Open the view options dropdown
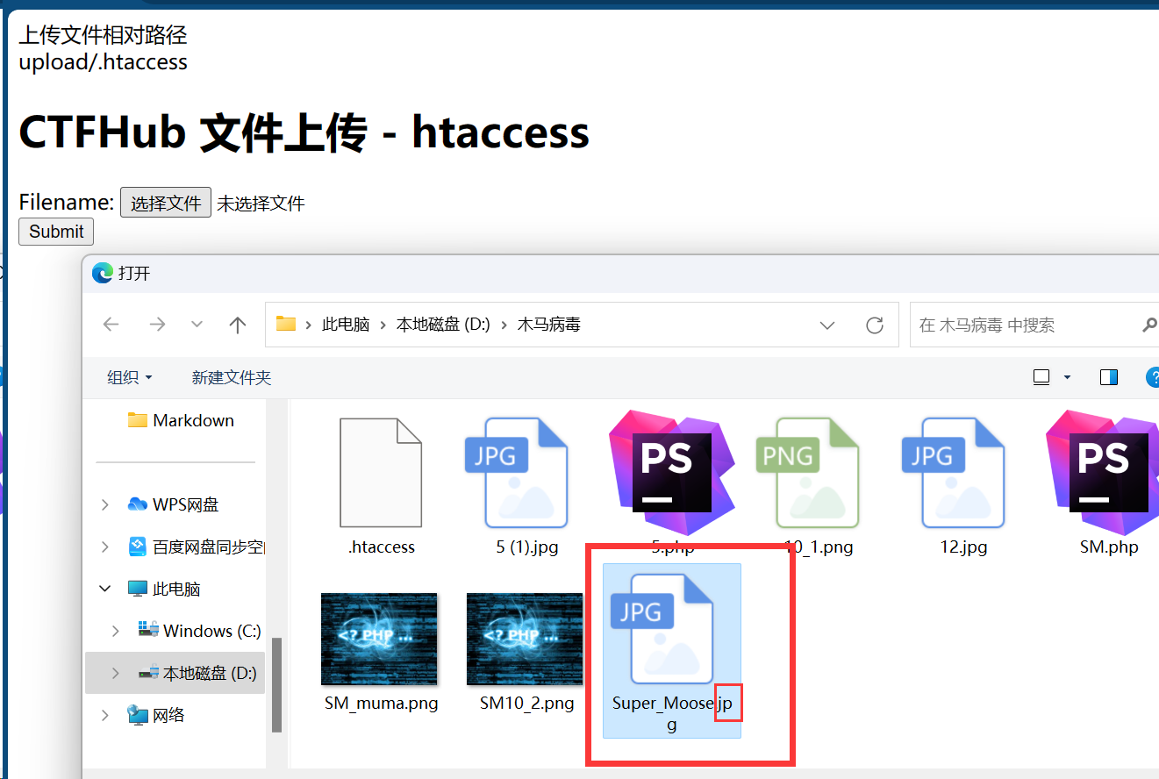The height and width of the screenshot is (779, 1159). [1067, 377]
